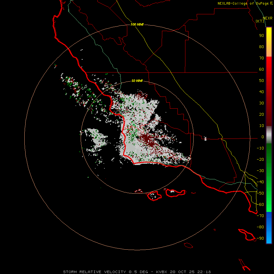Click the yellow top segment of color bar
The height and width of the screenshot is (274, 274).
pos(269,42)
